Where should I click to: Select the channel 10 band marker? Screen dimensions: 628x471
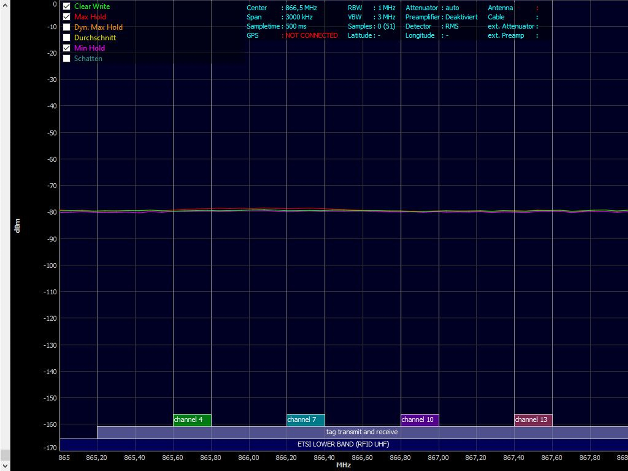coord(420,420)
